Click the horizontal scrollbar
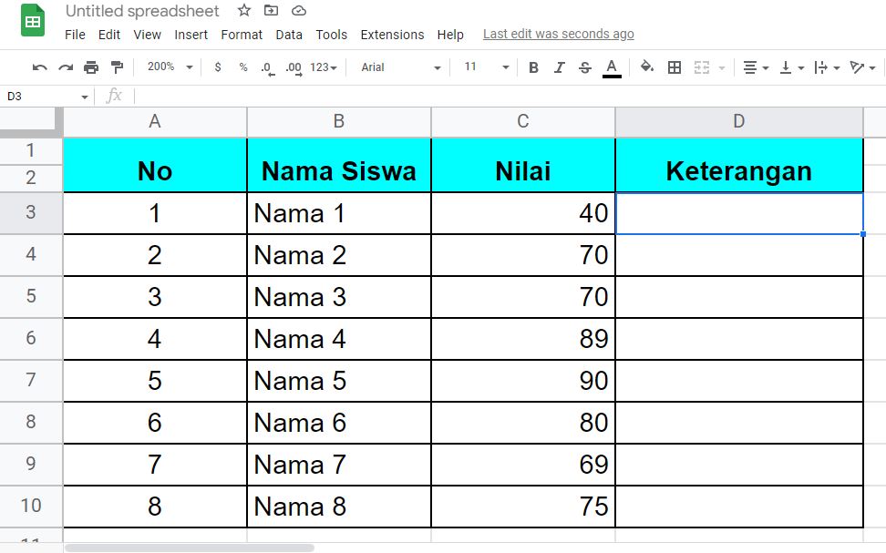The height and width of the screenshot is (553, 886). click(x=190, y=548)
